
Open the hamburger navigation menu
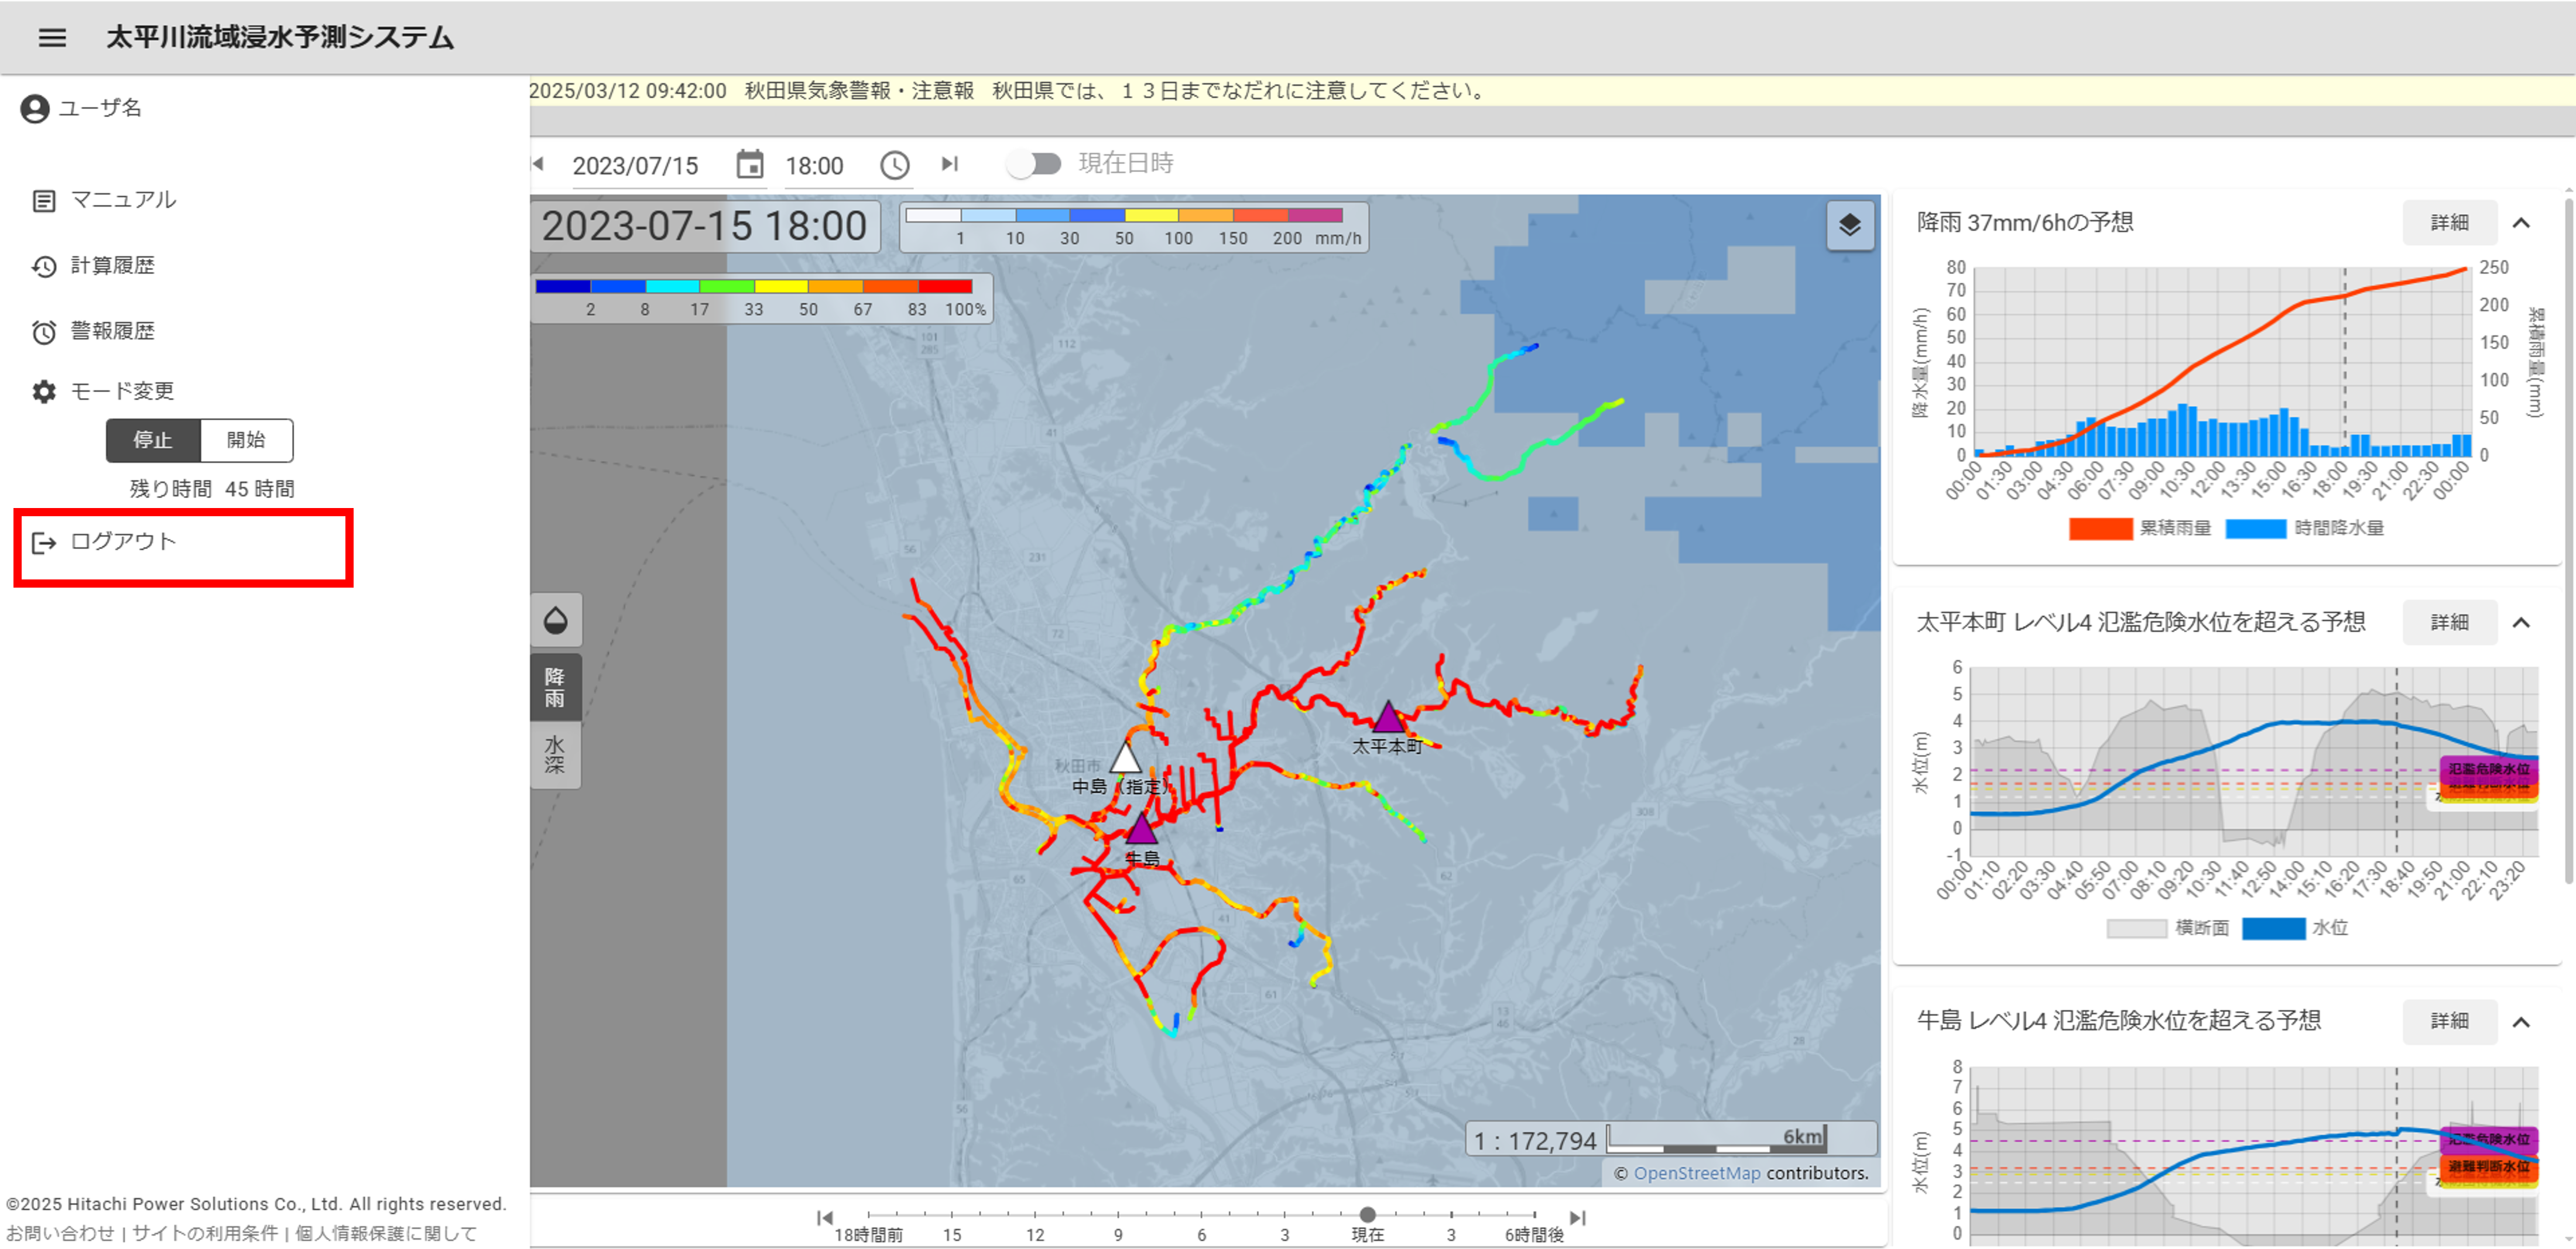click(x=52, y=38)
